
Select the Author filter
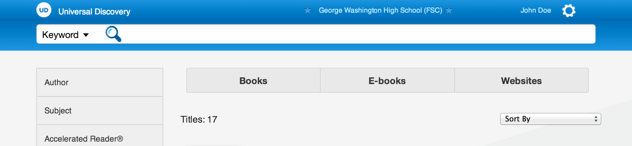coord(100,83)
